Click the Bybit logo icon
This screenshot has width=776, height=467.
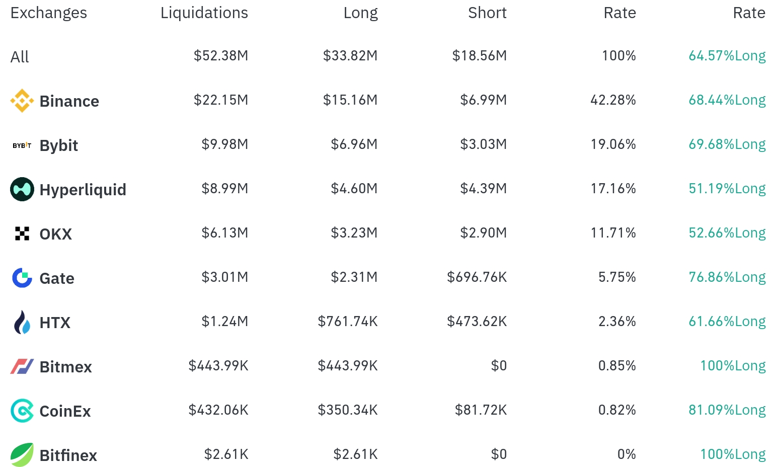[22, 145]
